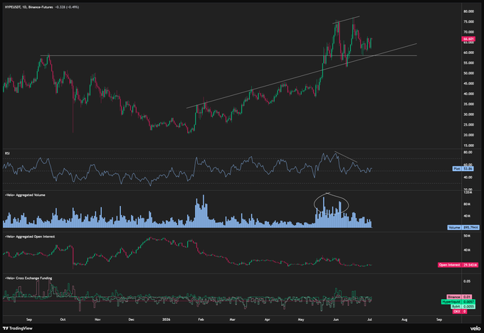Click the red 66.601 current price tag
The image size is (484, 333).
pos(468,39)
